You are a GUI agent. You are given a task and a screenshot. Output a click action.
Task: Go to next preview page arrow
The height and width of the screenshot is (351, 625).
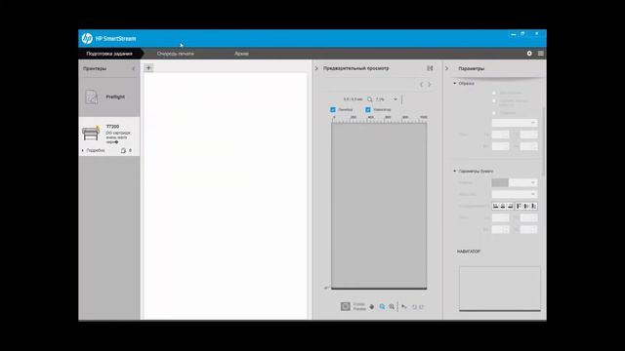click(430, 85)
